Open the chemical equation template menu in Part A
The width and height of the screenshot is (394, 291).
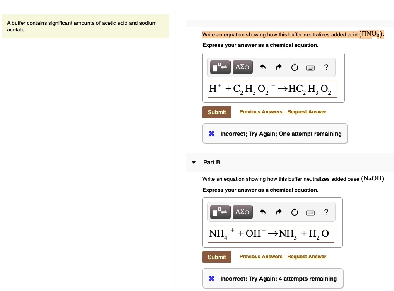tap(220, 67)
